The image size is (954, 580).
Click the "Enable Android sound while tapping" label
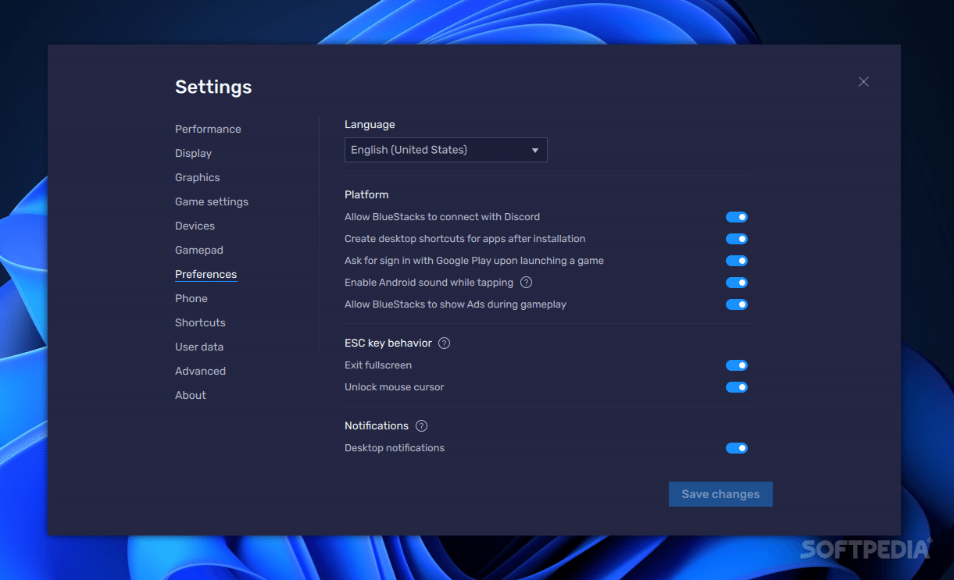[x=429, y=283]
